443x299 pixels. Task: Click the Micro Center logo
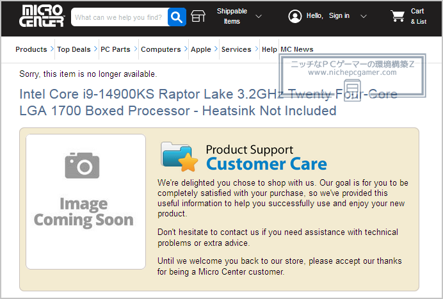click(42, 16)
